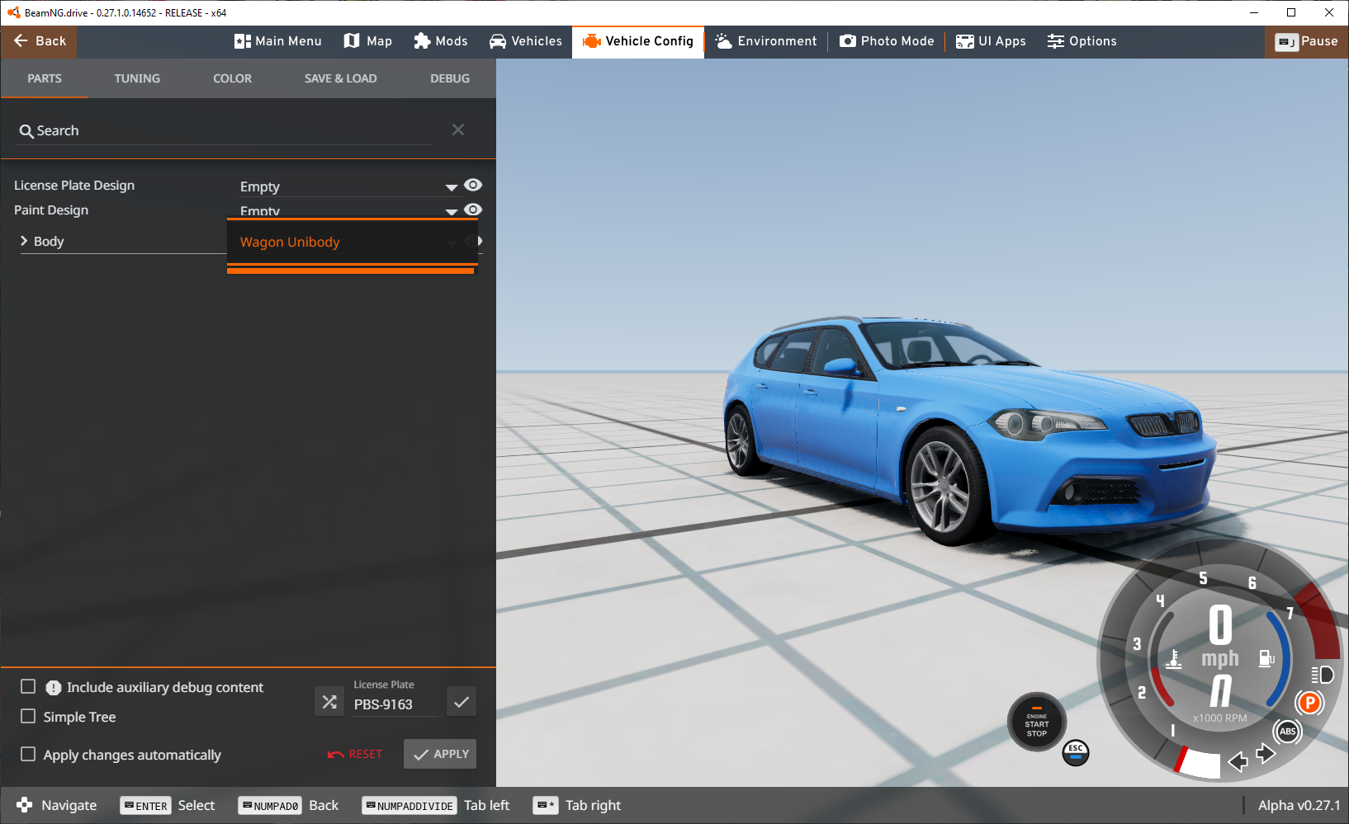Go back using the Back button

(39, 41)
